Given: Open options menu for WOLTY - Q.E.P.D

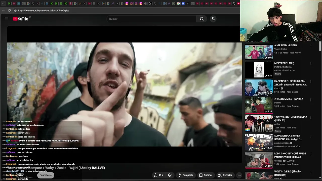Looking at the screenshot, I should [x=311, y=172].
